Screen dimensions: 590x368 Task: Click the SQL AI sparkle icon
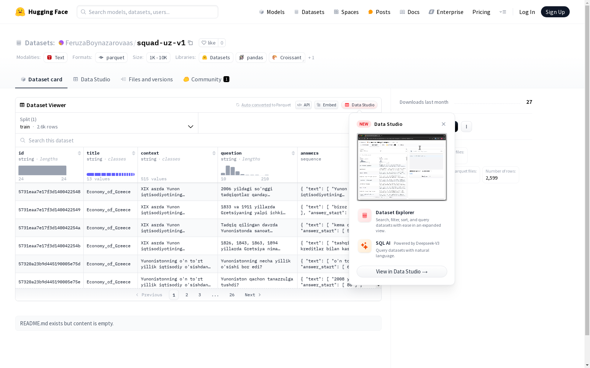[x=365, y=246]
